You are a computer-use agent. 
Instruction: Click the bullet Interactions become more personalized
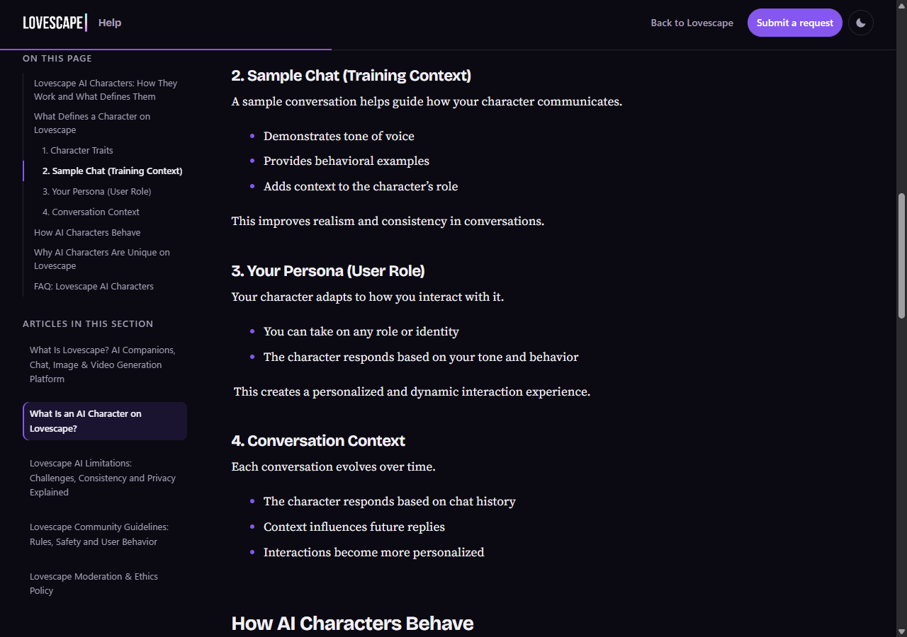374,552
